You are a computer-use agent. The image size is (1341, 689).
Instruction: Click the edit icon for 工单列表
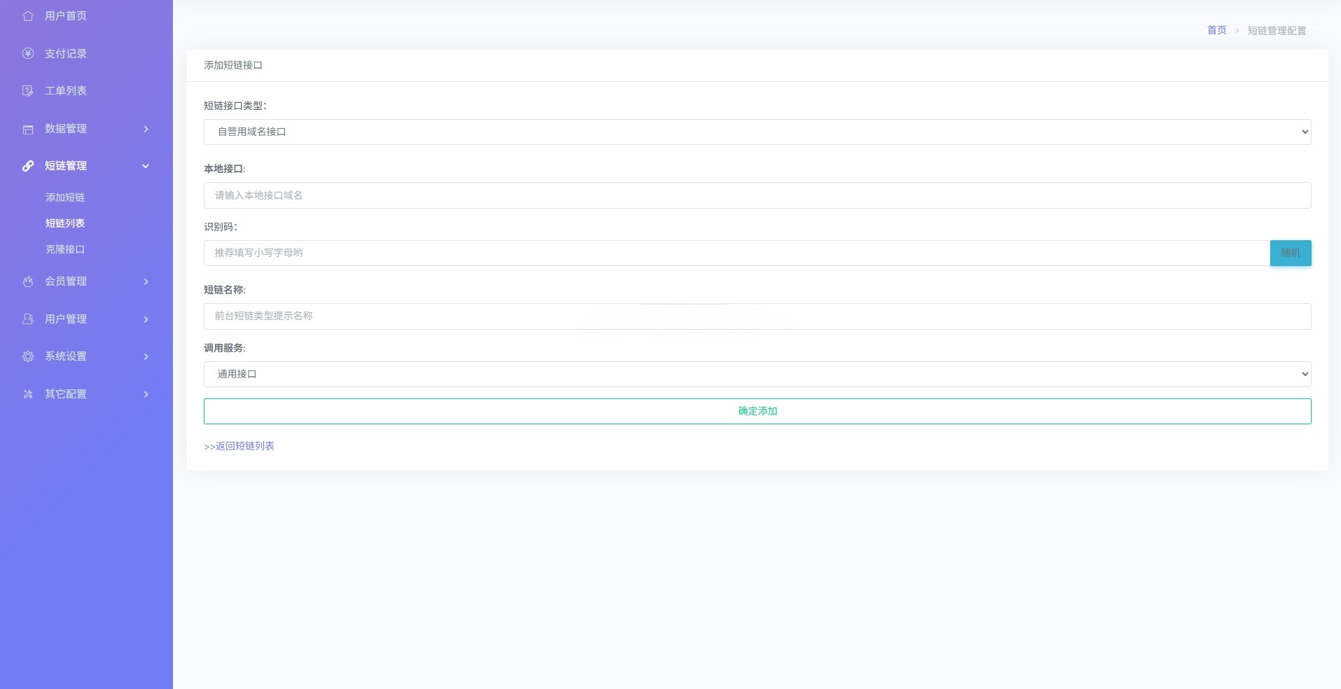tap(28, 91)
